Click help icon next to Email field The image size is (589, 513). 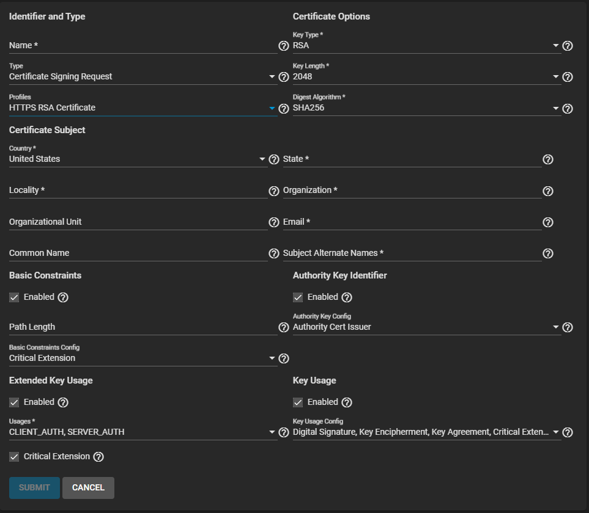coord(548,222)
